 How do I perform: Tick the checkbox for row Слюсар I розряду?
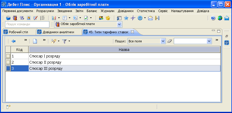coord(8,56)
